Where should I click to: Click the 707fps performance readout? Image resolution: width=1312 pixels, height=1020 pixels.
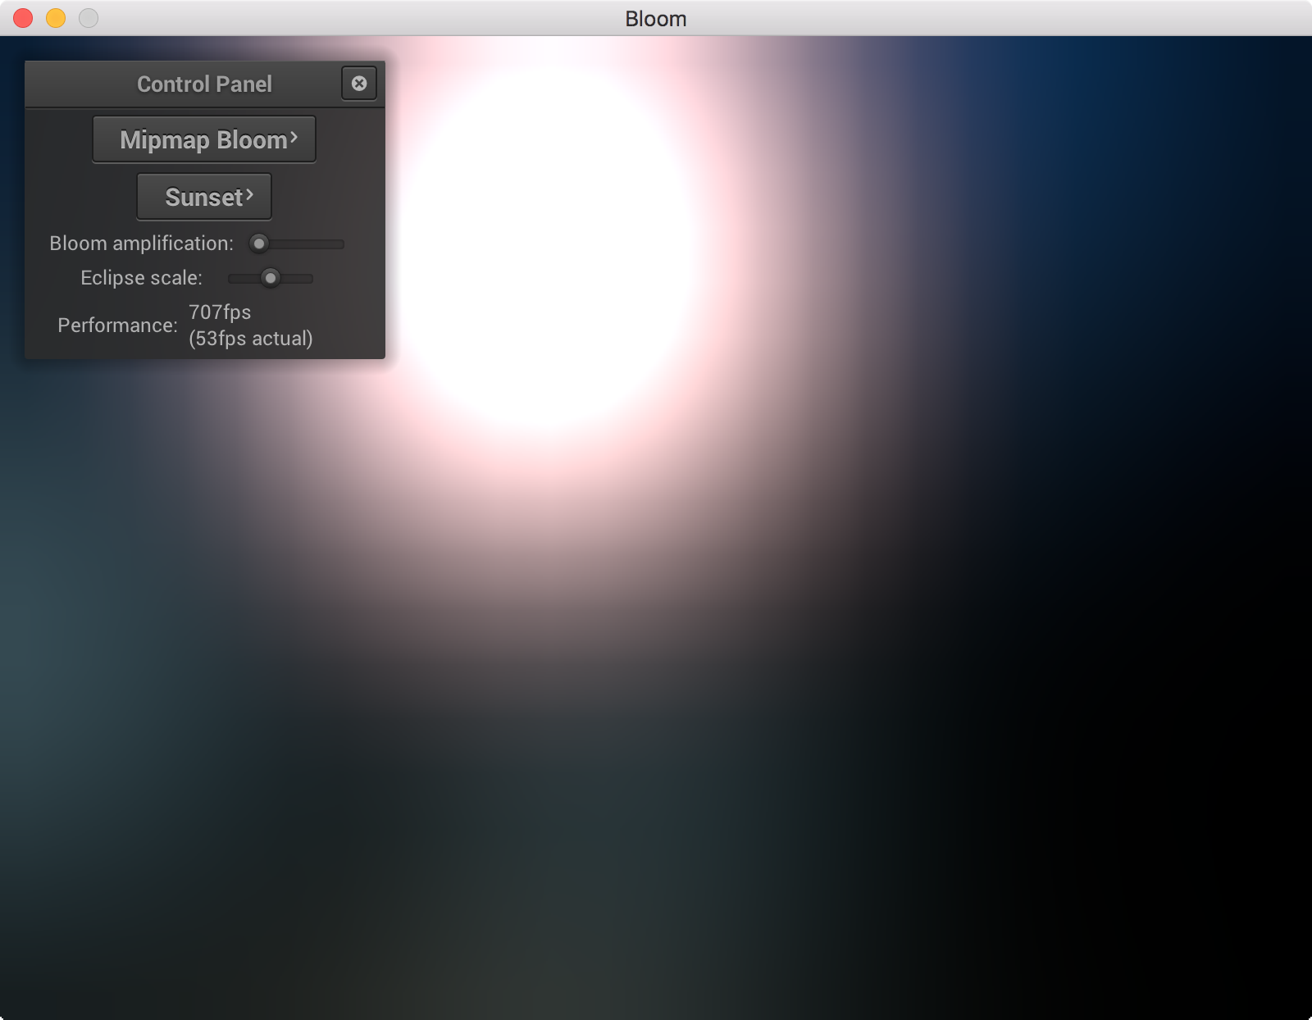(x=220, y=312)
